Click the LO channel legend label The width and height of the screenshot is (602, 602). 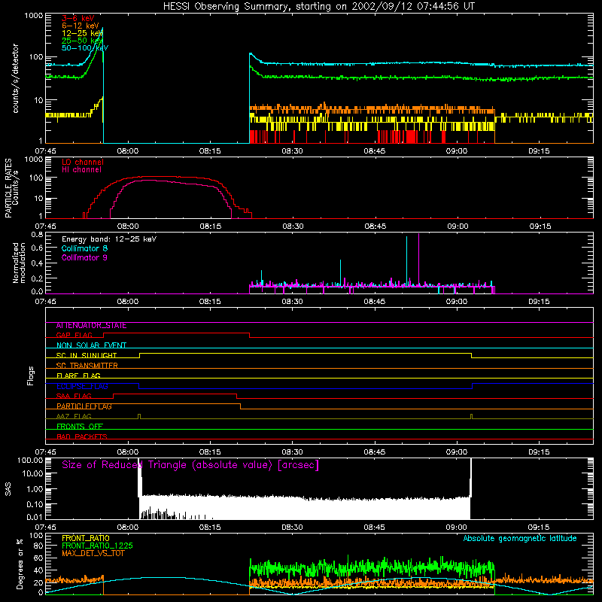83,162
